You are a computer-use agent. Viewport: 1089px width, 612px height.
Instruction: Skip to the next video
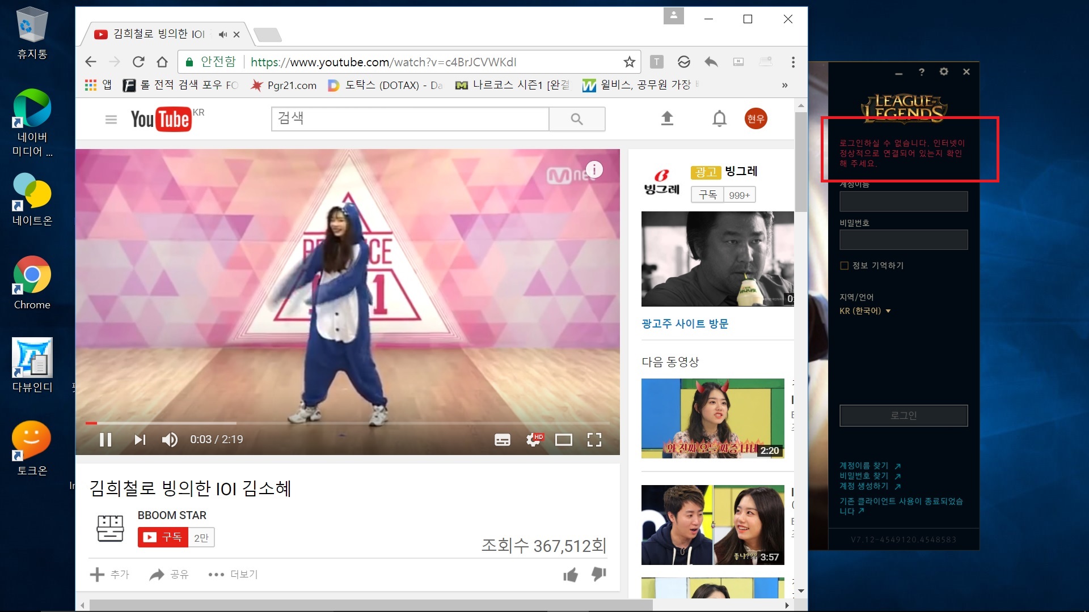(x=140, y=440)
